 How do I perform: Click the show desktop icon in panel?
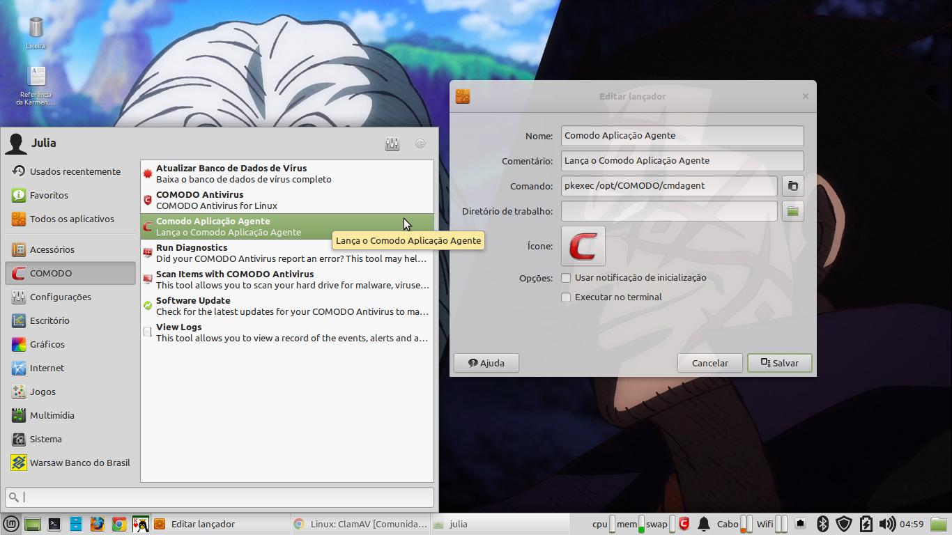pyautogui.click(x=32, y=524)
